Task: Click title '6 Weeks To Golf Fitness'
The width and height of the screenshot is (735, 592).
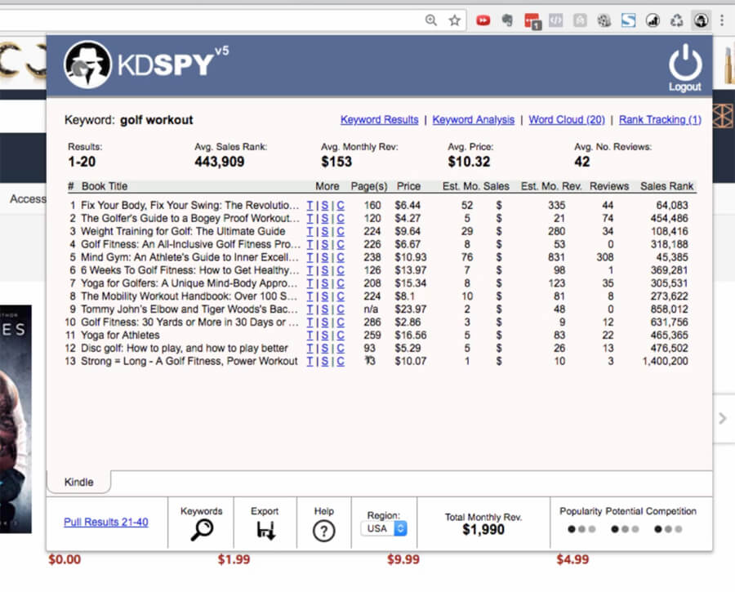Action: tap(189, 270)
